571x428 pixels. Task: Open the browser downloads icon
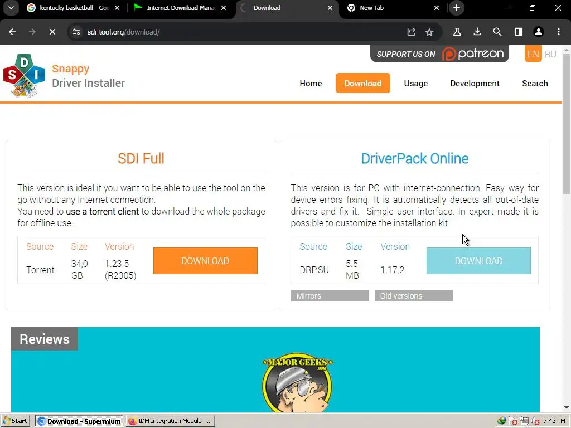(477, 32)
